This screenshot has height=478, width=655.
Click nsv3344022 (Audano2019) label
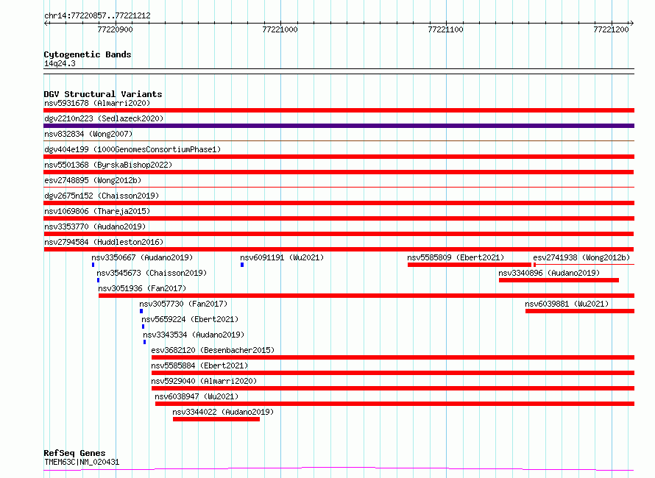223,412
